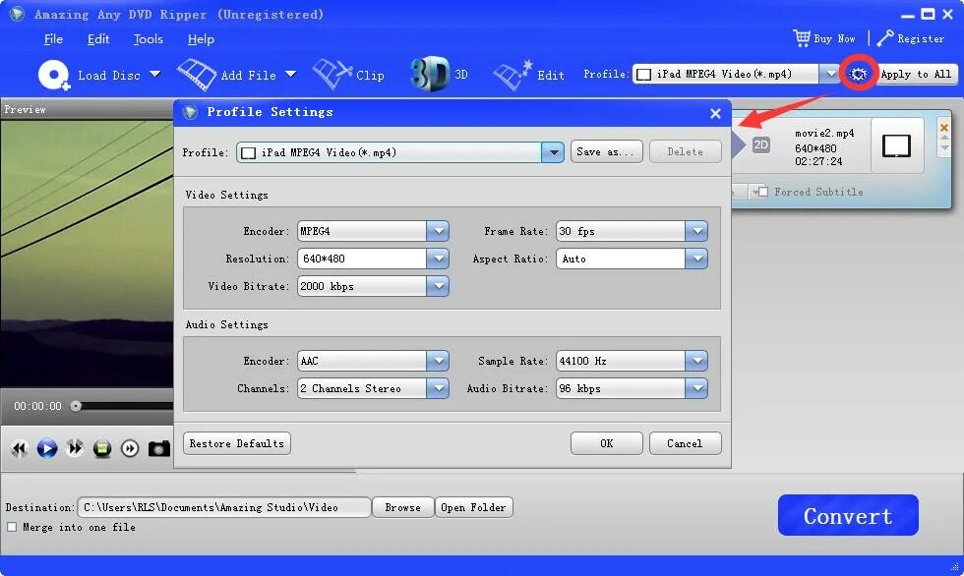
Task: Expand the Video Bitrate dropdown
Action: pos(438,286)
